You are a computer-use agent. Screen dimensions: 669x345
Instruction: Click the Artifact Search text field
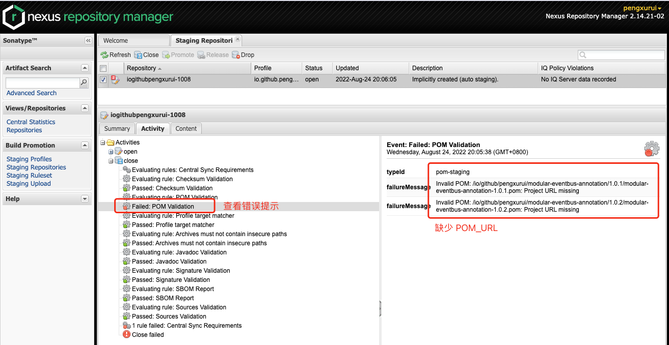(42, 82)
